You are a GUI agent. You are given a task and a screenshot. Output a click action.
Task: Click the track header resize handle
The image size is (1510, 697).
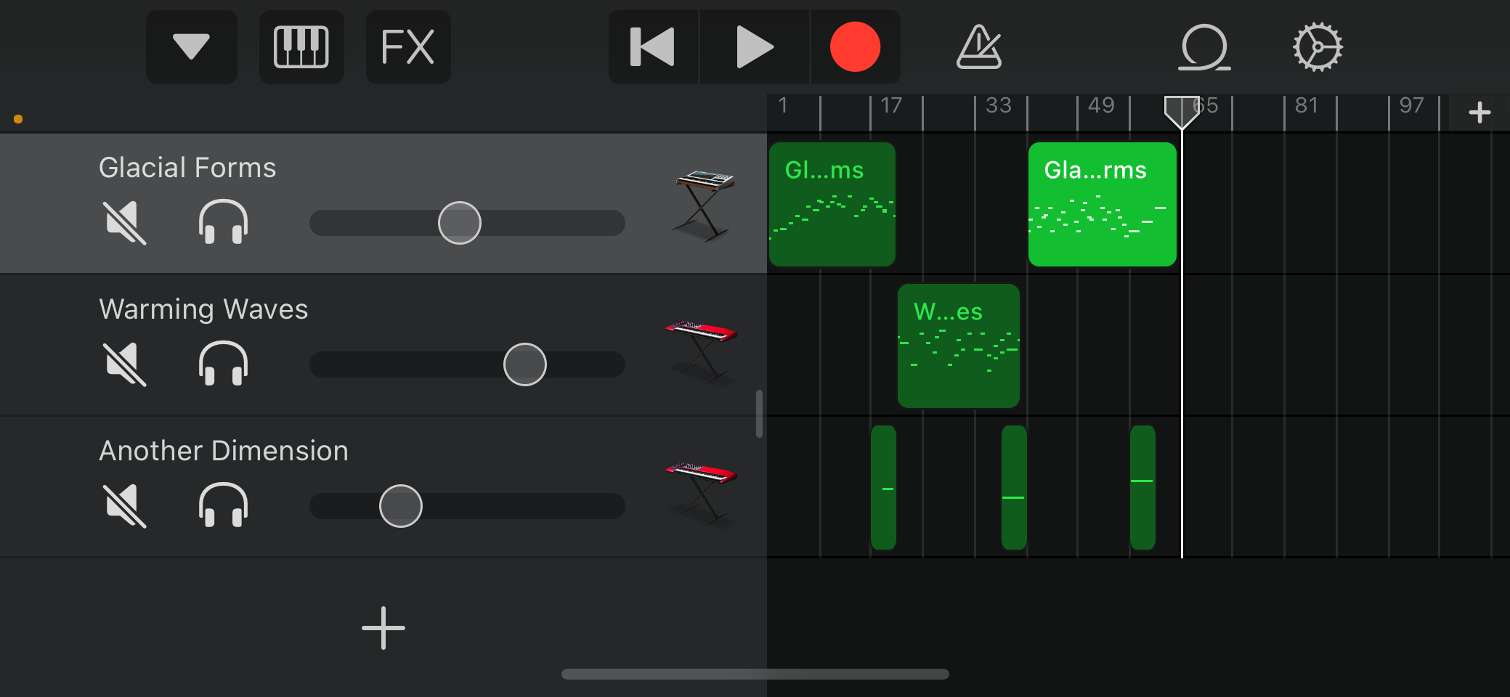click(759, 414)
